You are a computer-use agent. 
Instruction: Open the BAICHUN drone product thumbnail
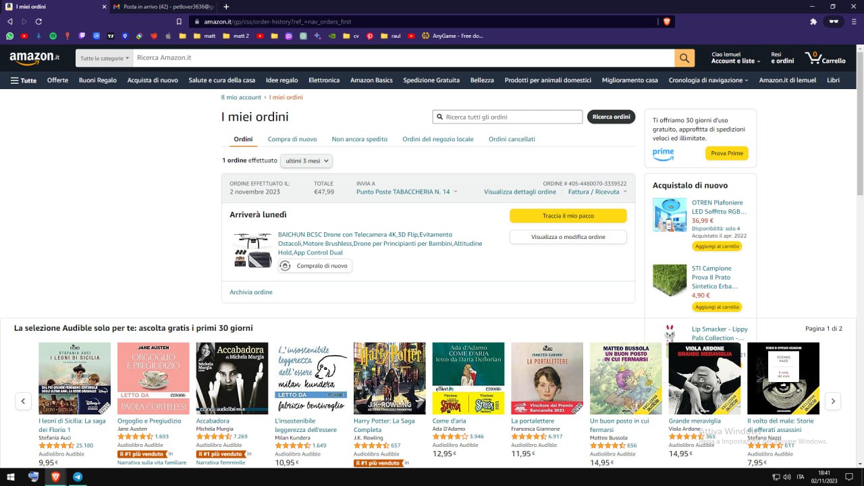[252, 250]
